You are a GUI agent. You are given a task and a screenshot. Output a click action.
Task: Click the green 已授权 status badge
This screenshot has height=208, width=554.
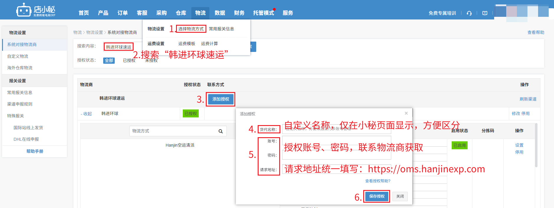191,114
